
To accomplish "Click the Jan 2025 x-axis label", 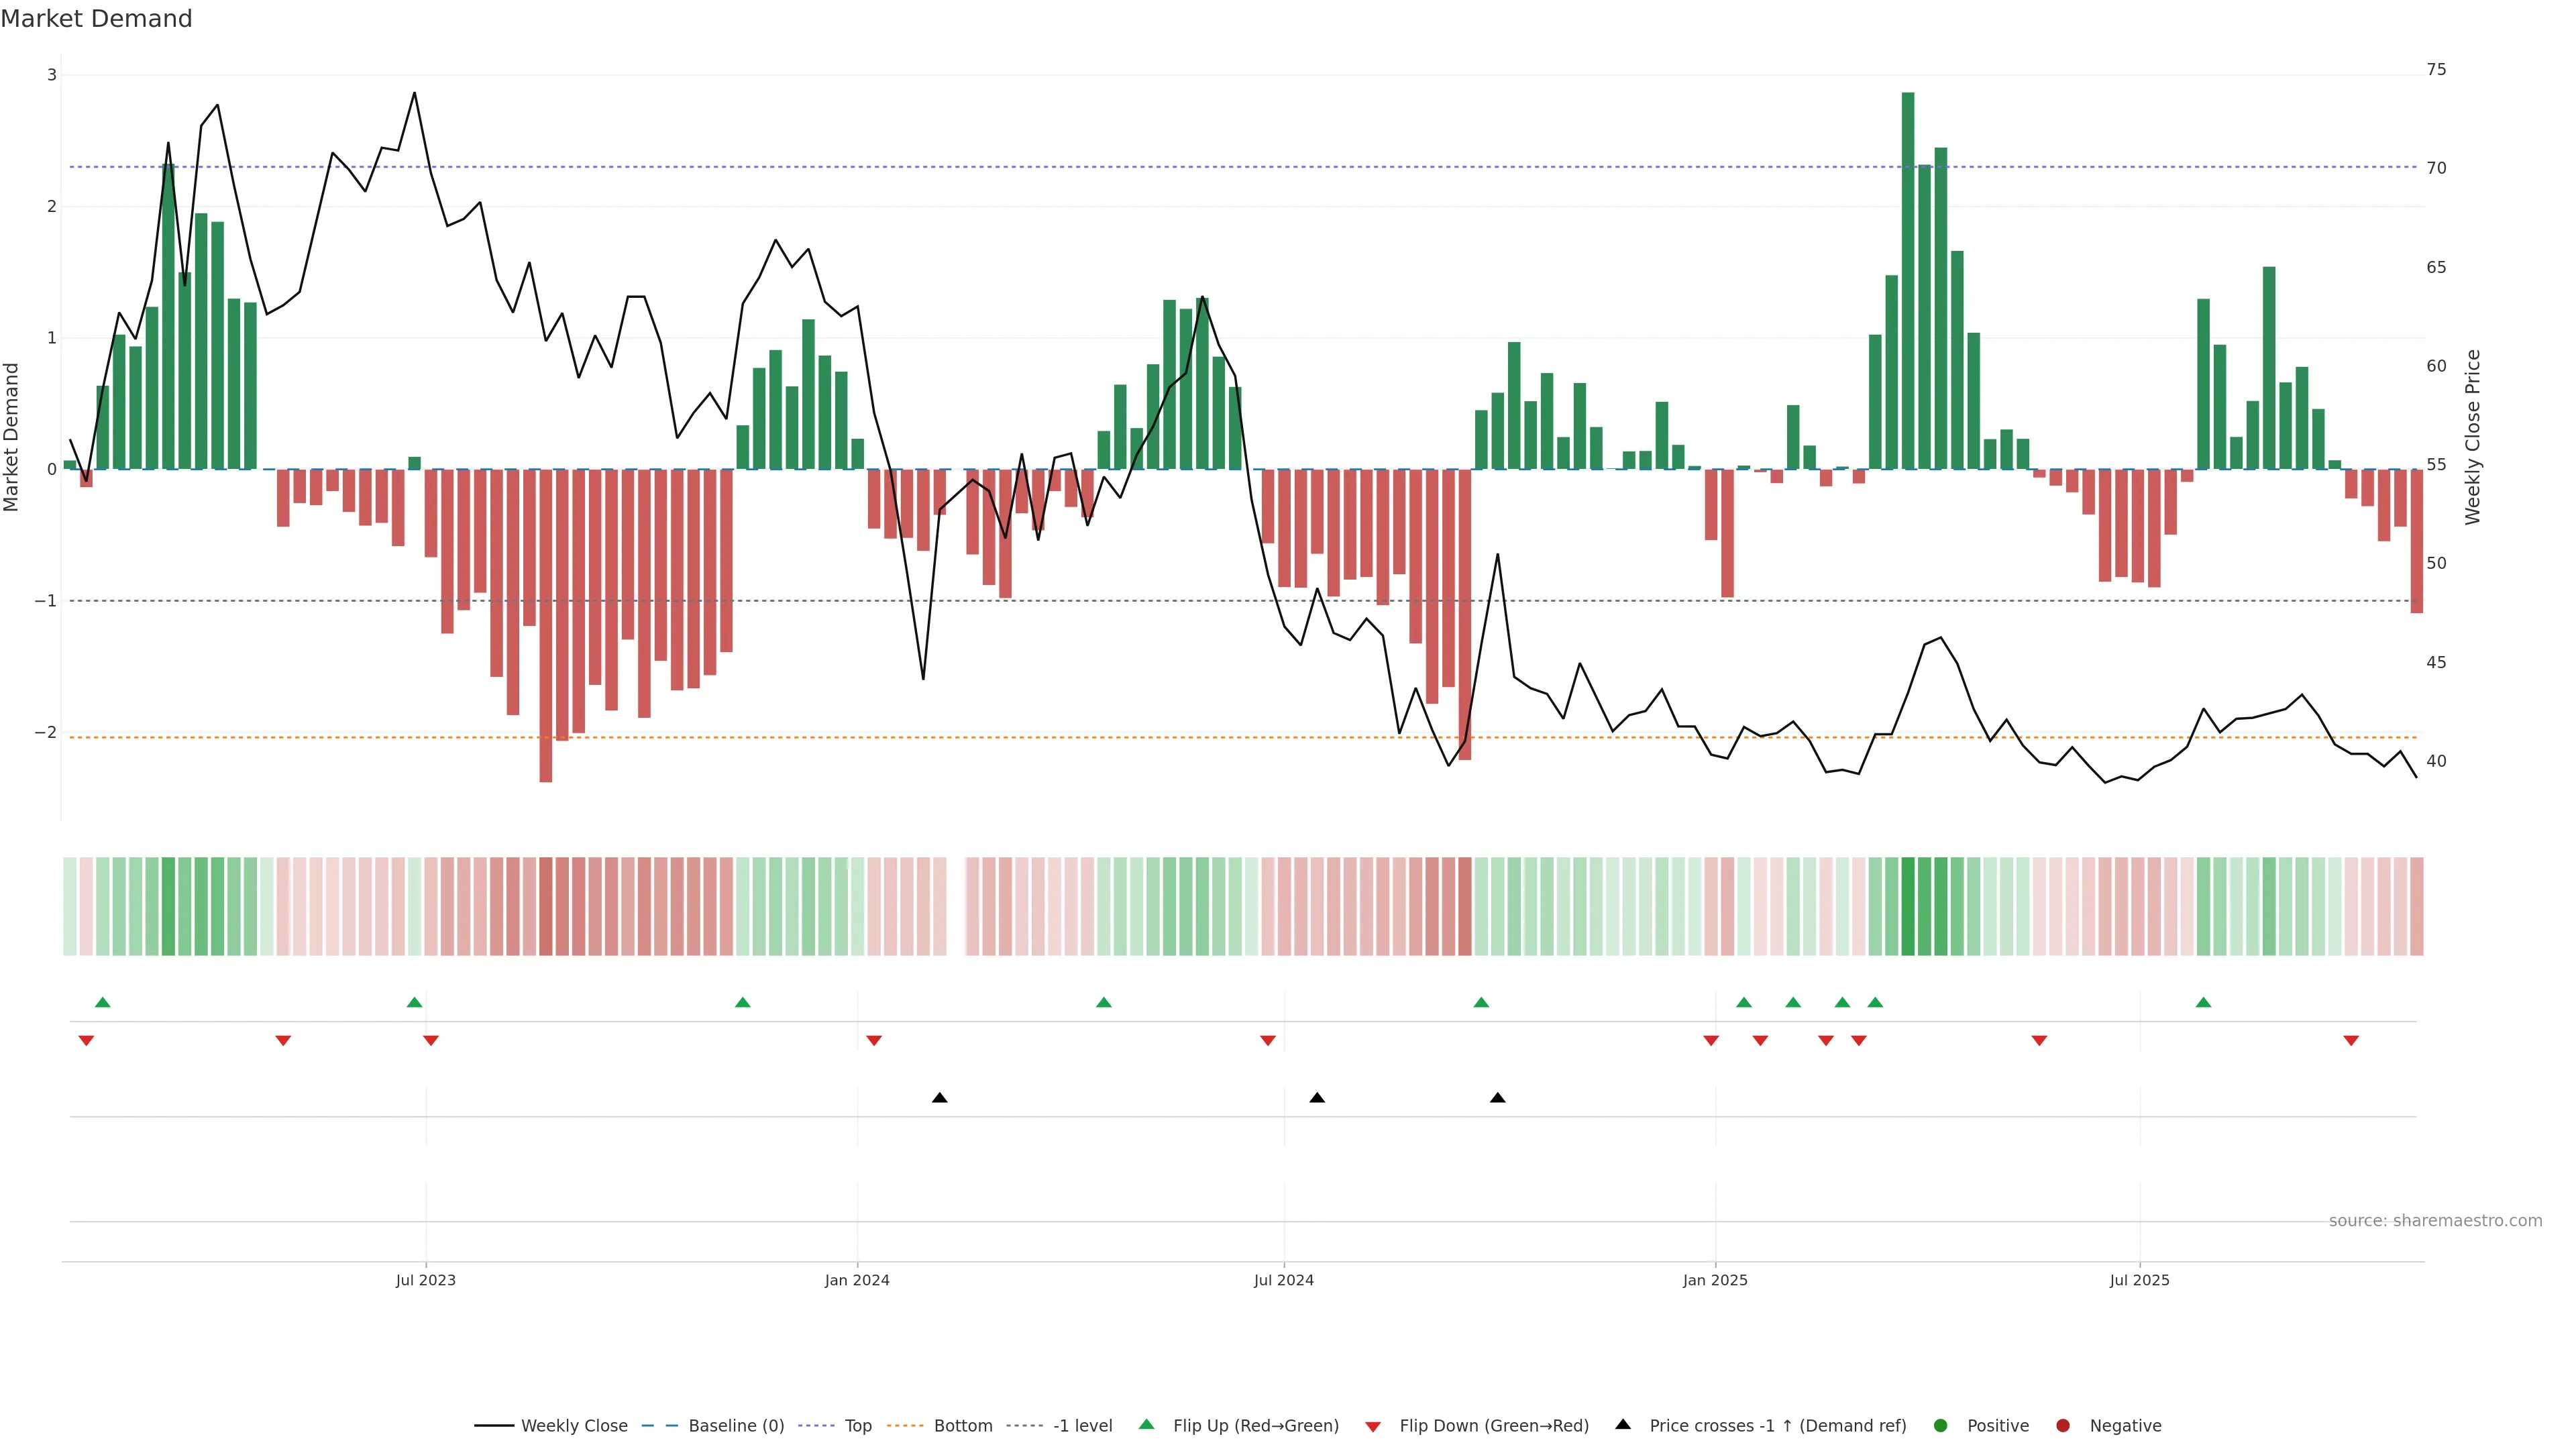I will point(1715,1280).
